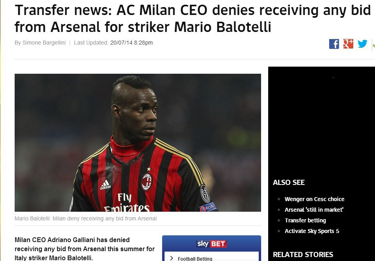
Task: Share the article via Facebook icon
Action: 334,44
